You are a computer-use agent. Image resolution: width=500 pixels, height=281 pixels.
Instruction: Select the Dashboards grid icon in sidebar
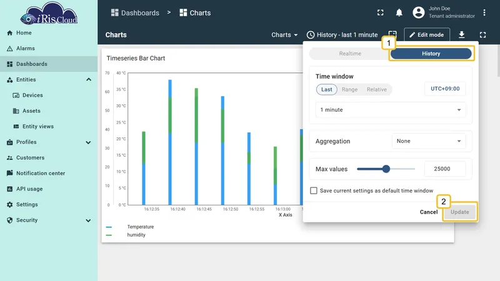[x=9, y=64]
